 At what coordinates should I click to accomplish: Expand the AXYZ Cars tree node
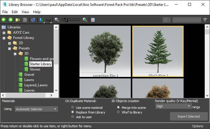pyautogui.click(x=4, y=32)
